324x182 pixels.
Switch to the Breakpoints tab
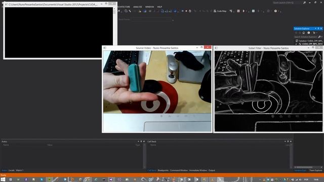coord(163,170)
